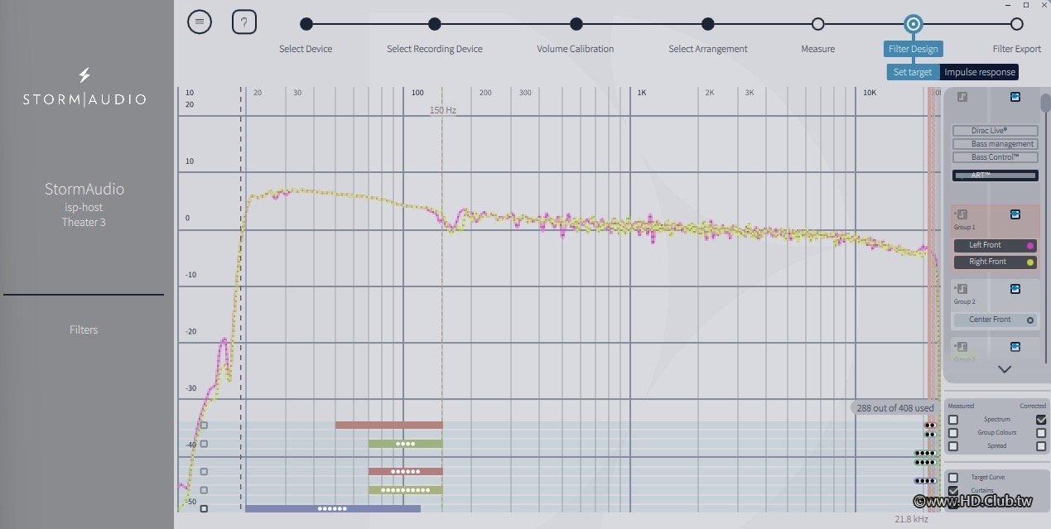Image resolution: width=1051 pixels, height=529 pixels.
Task: Click the 150 Hz curtain marker label
Action: coord(443,110)
